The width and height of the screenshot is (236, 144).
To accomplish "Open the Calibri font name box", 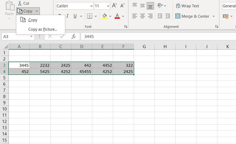I will (x=75, y=6).
